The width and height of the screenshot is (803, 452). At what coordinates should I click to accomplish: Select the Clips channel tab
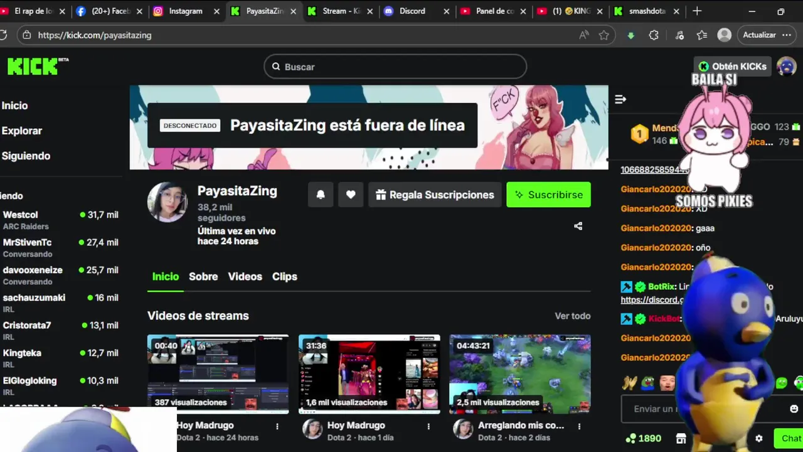pyautogui.click(x=284, y=276)
